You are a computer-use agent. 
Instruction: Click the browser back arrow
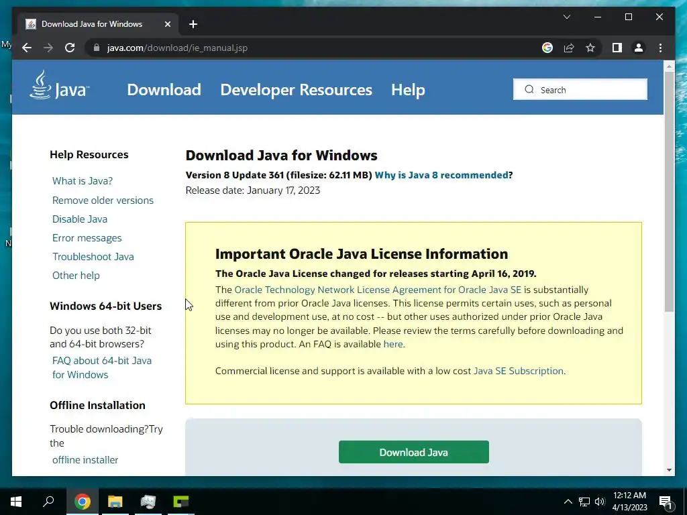coord(27,48)
